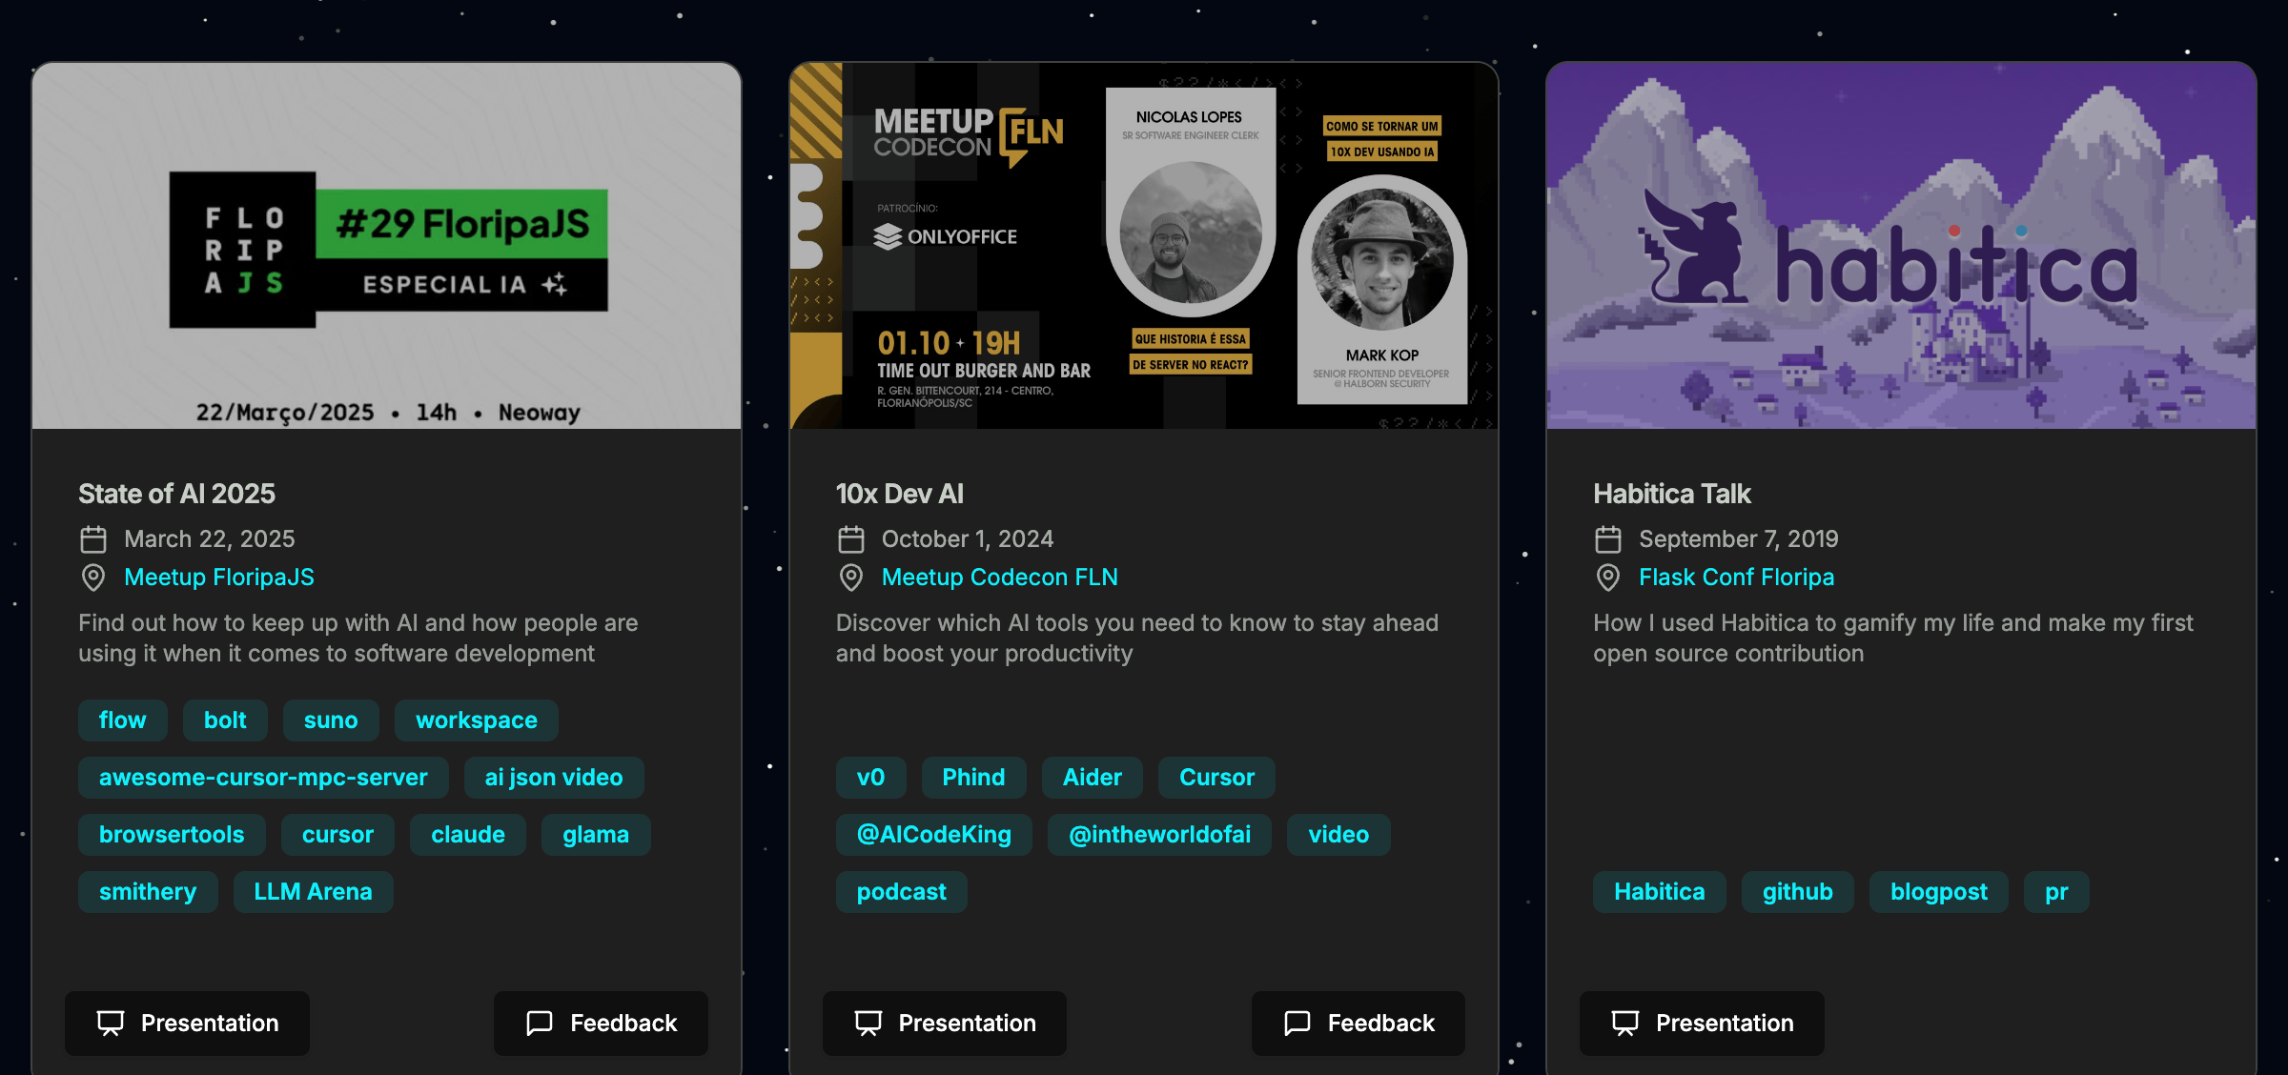Open the Habitica Talk Presentation button
The width and height of the screenshot is (2288, 1075).
pos(1702,1023)
